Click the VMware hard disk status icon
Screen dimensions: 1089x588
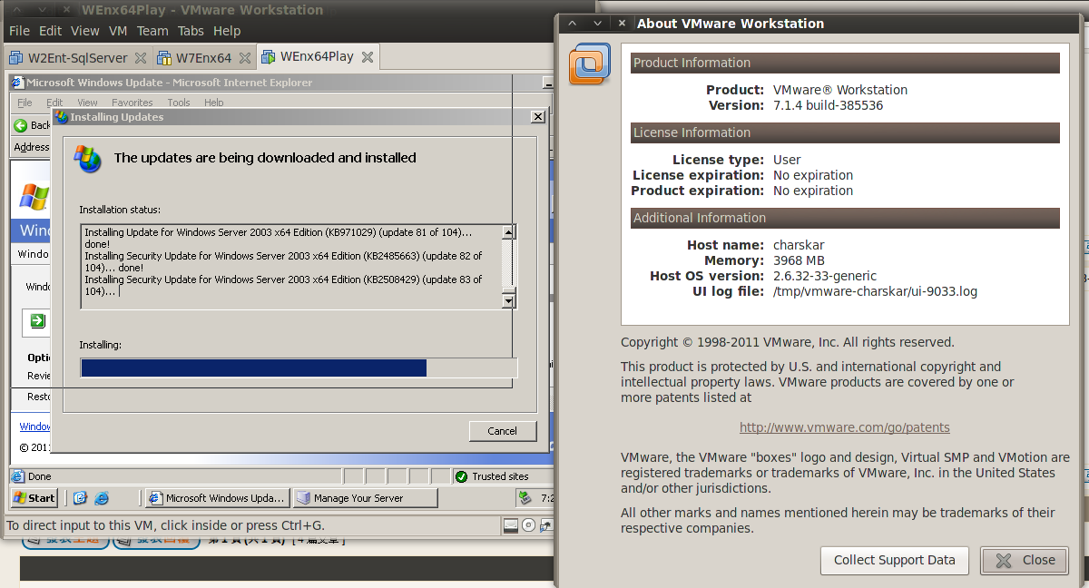click(511, 525)
